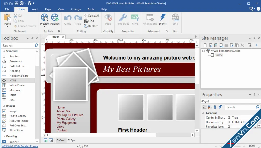Open the (Page) object dropdown
Viewport: 261px width, 148px height.
[x=259, y=101]
